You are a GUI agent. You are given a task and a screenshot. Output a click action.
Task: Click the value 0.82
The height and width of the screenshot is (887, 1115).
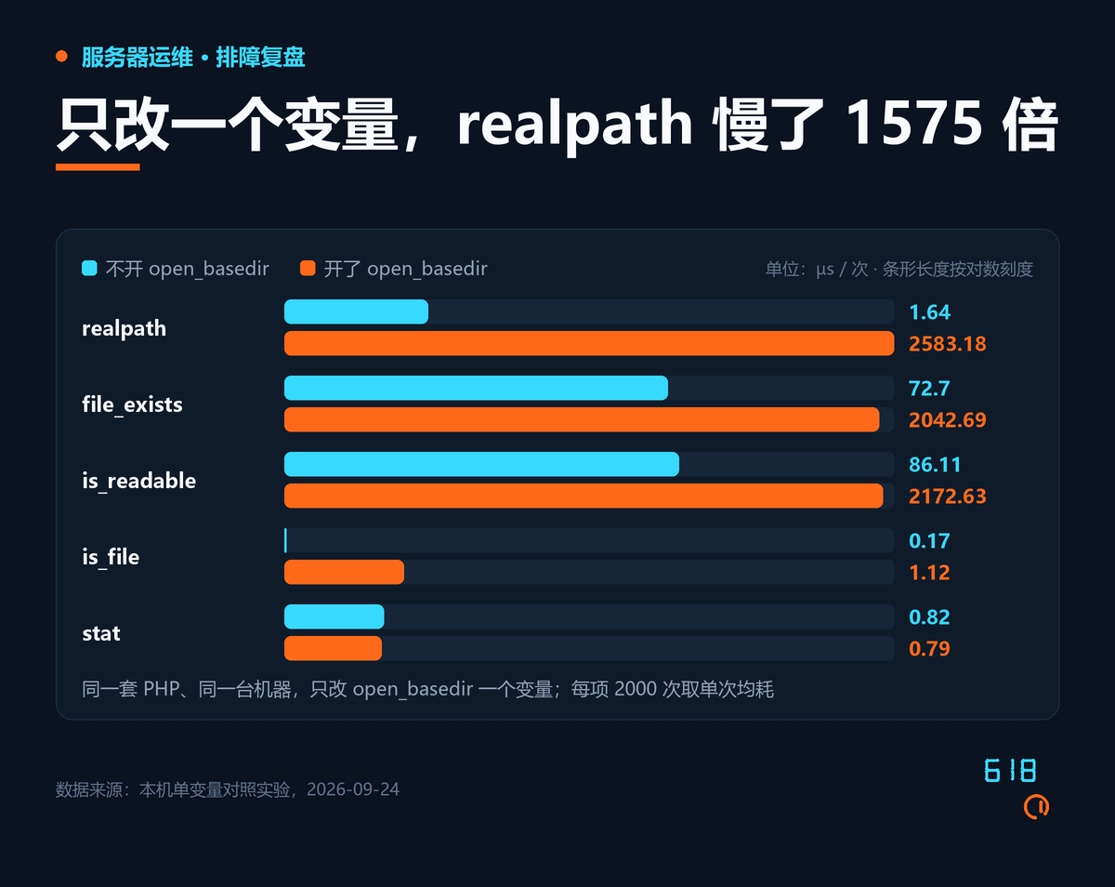[x=929, y=617]
